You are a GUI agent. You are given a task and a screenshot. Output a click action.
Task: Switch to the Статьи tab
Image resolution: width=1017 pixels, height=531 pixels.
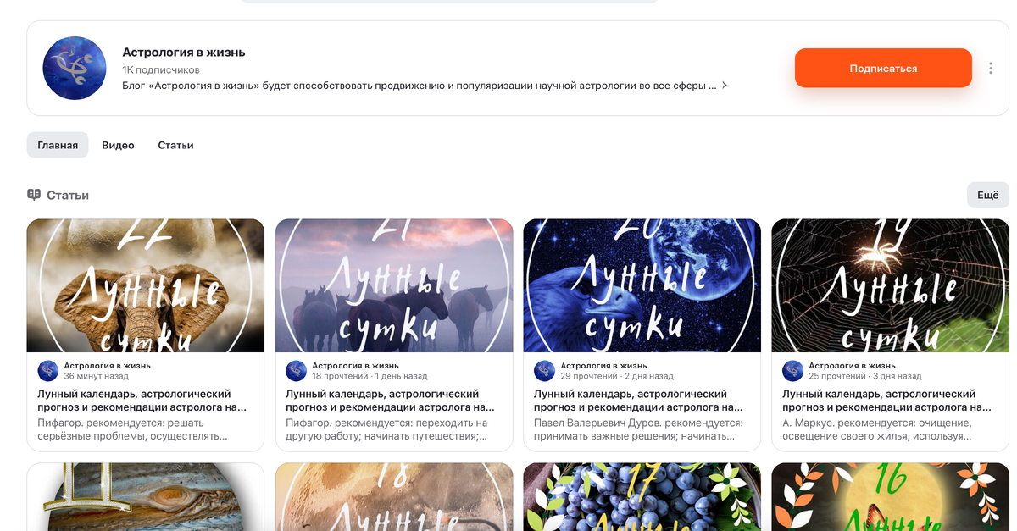(175, 145)
